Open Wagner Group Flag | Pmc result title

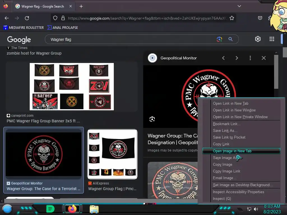[112, 189]
